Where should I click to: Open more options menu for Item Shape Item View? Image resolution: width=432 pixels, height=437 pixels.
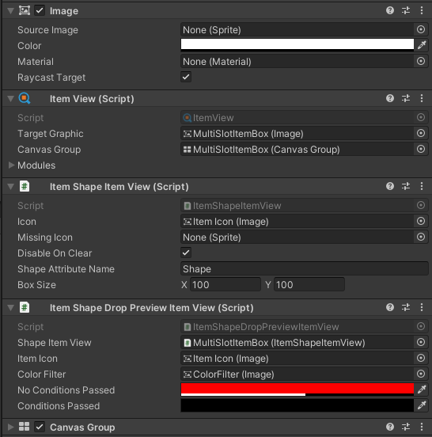tap(422, 186)
